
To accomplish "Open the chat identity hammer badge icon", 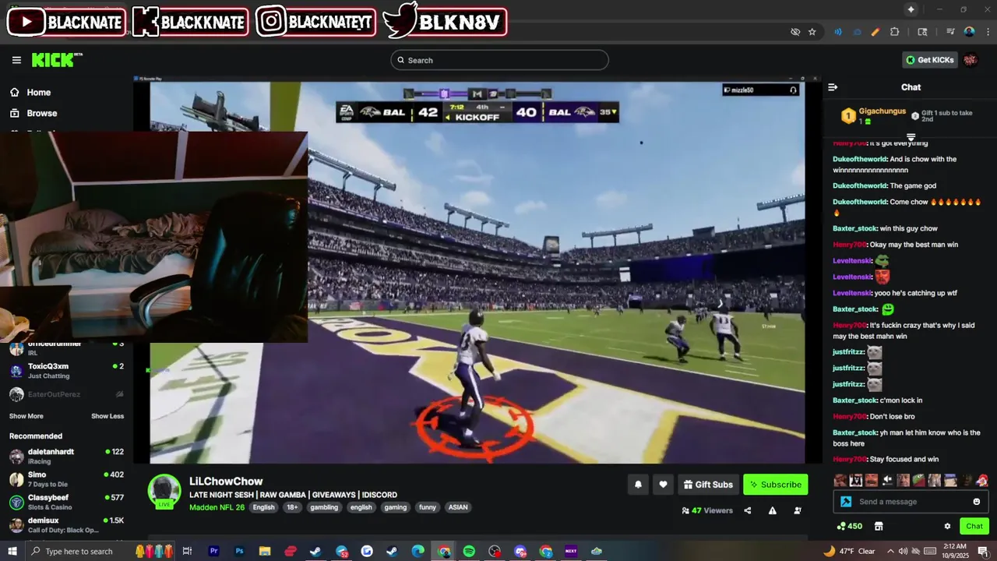I will coord(846,502).
